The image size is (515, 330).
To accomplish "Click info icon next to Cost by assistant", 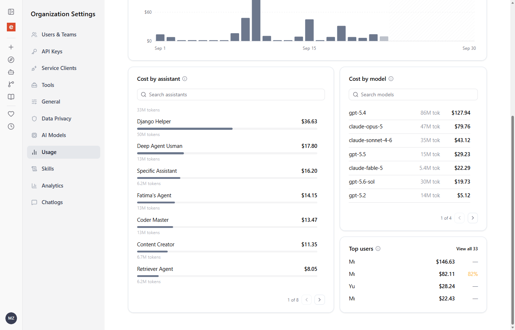I will (185, 79).
